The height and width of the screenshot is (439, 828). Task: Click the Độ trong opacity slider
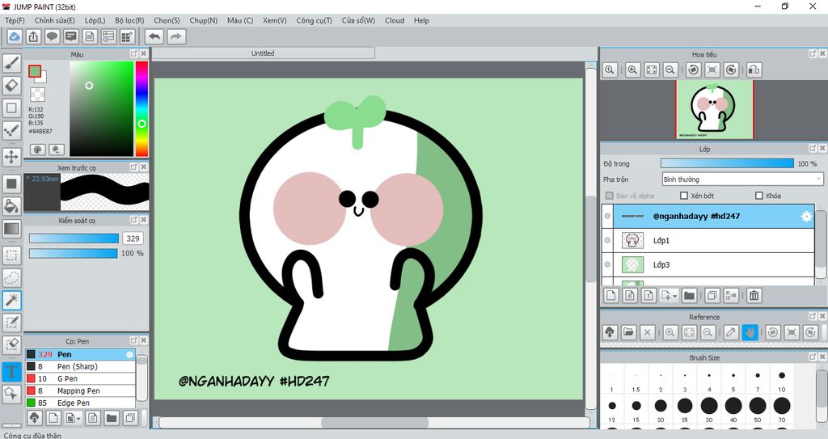pos(726,163)
